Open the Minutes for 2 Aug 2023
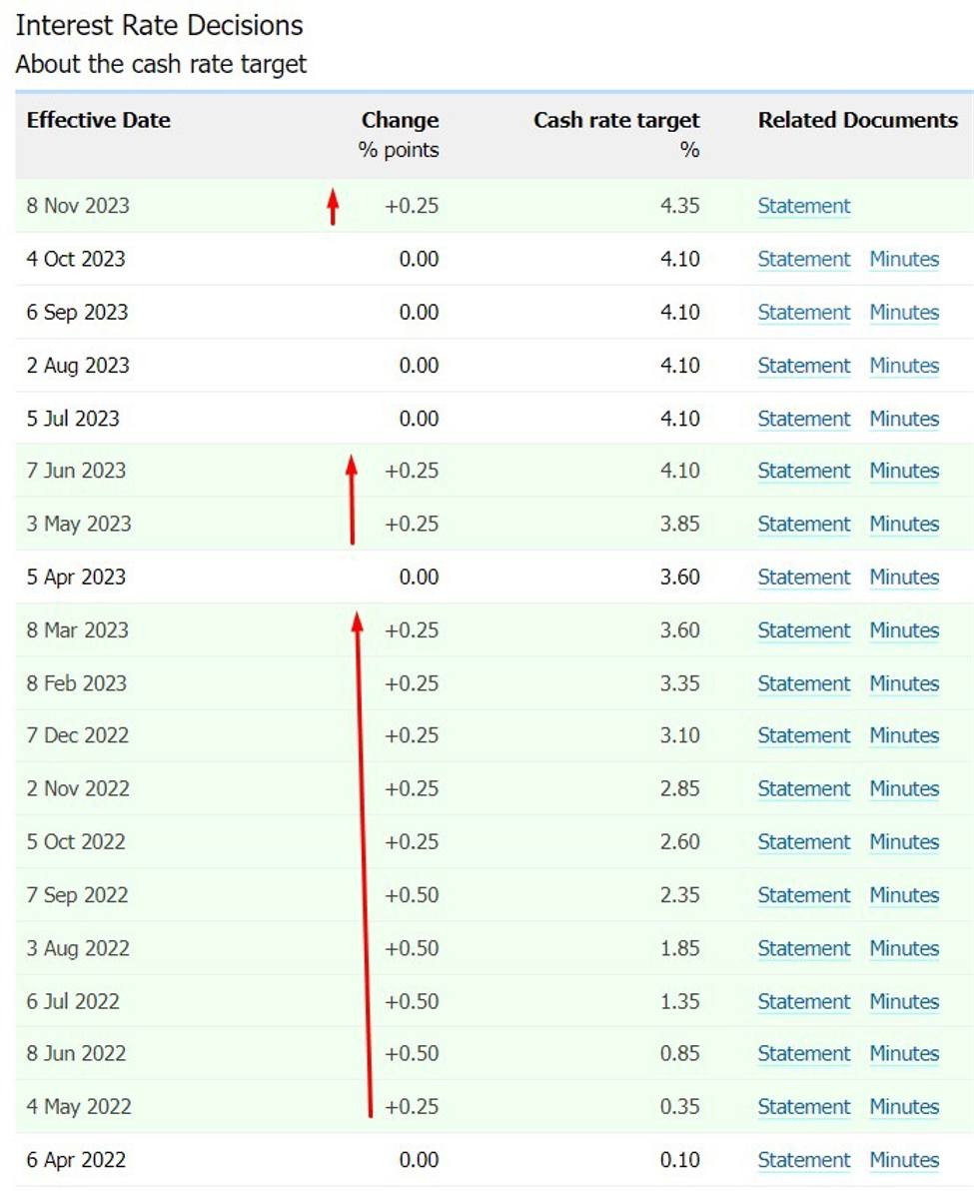974x1191 pixels. click(904, 366)
